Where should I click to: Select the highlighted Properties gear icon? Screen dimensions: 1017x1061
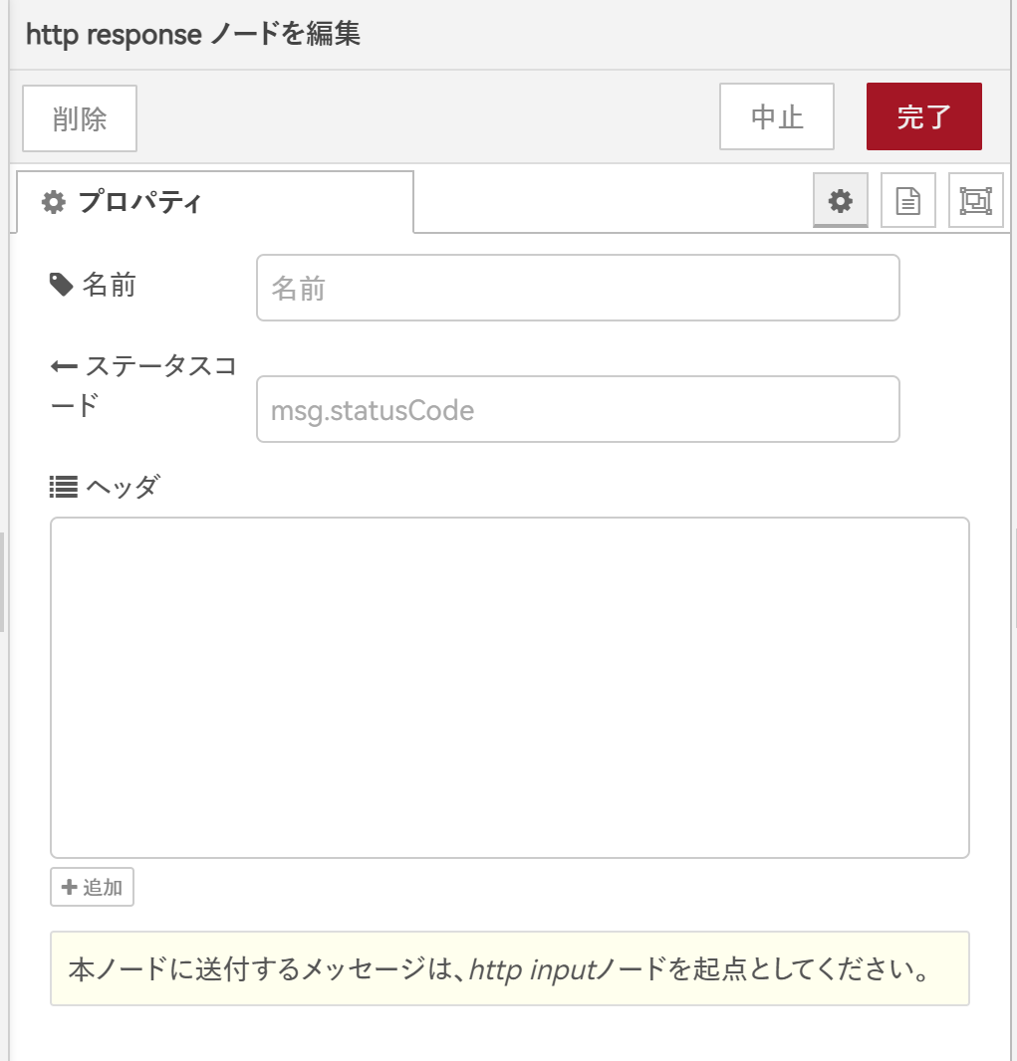[x=840, y=199]
